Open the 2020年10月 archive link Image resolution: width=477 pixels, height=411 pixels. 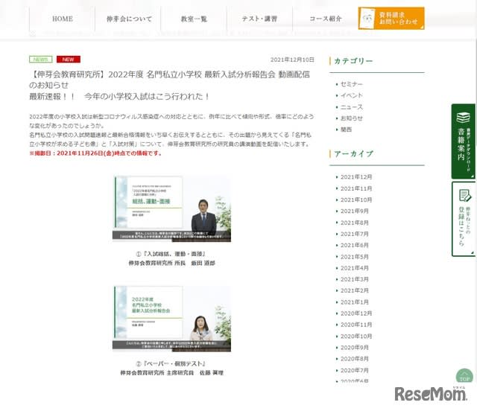356,336
